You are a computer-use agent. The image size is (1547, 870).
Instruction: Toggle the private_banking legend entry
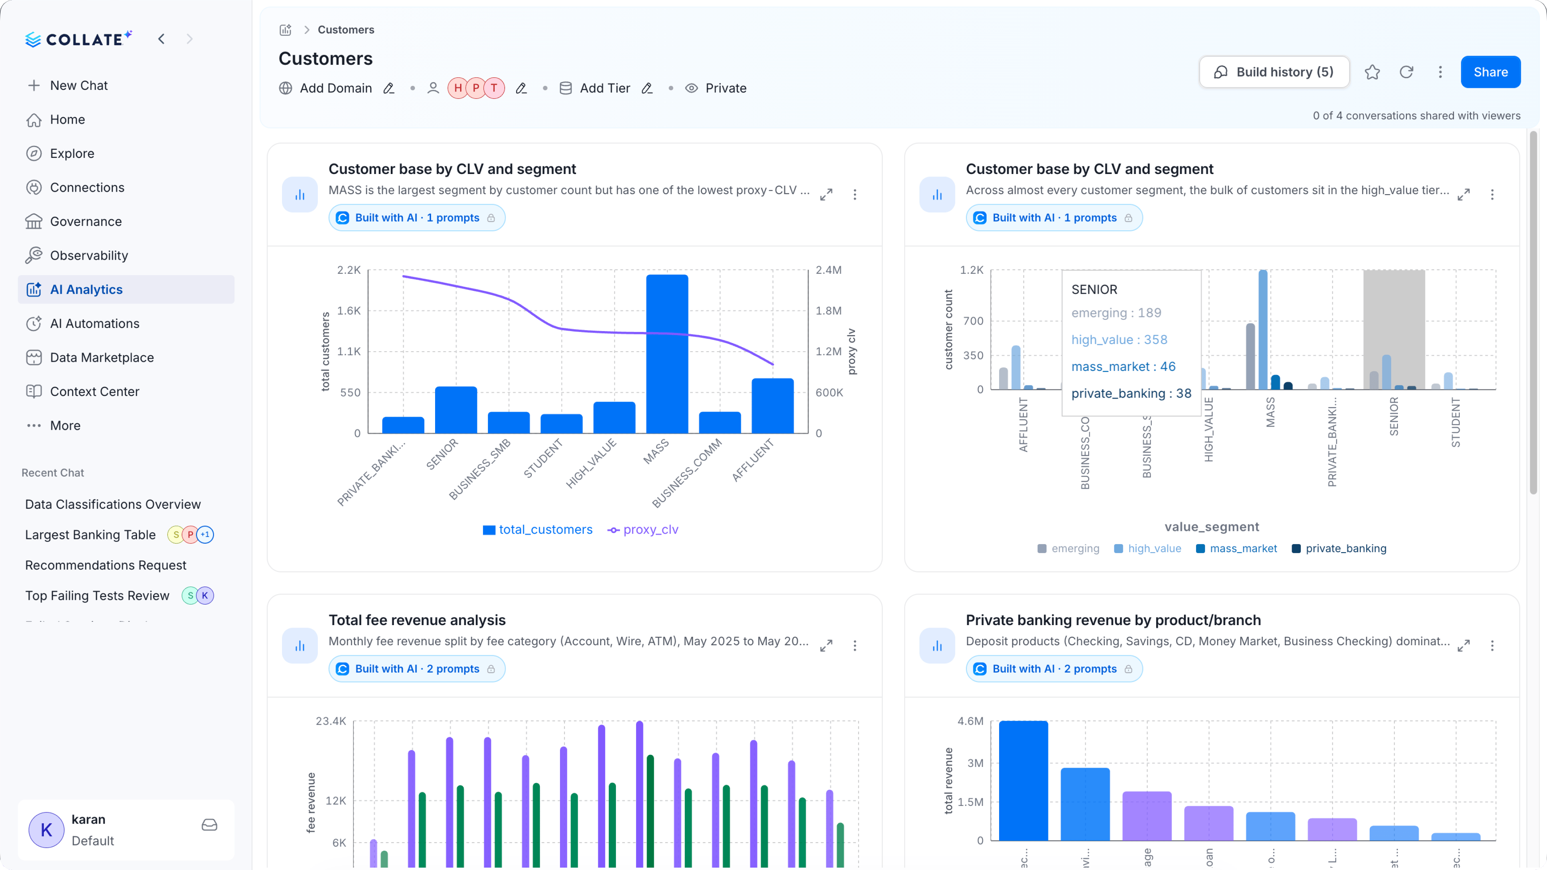1339,549
